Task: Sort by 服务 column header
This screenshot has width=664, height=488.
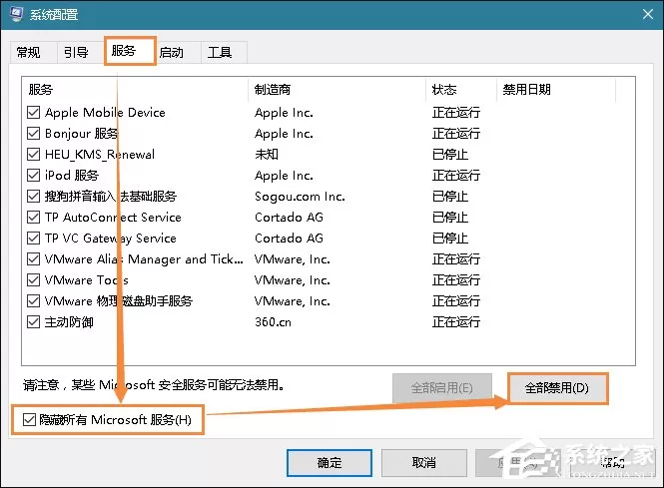Action: (x=135, y=89)
